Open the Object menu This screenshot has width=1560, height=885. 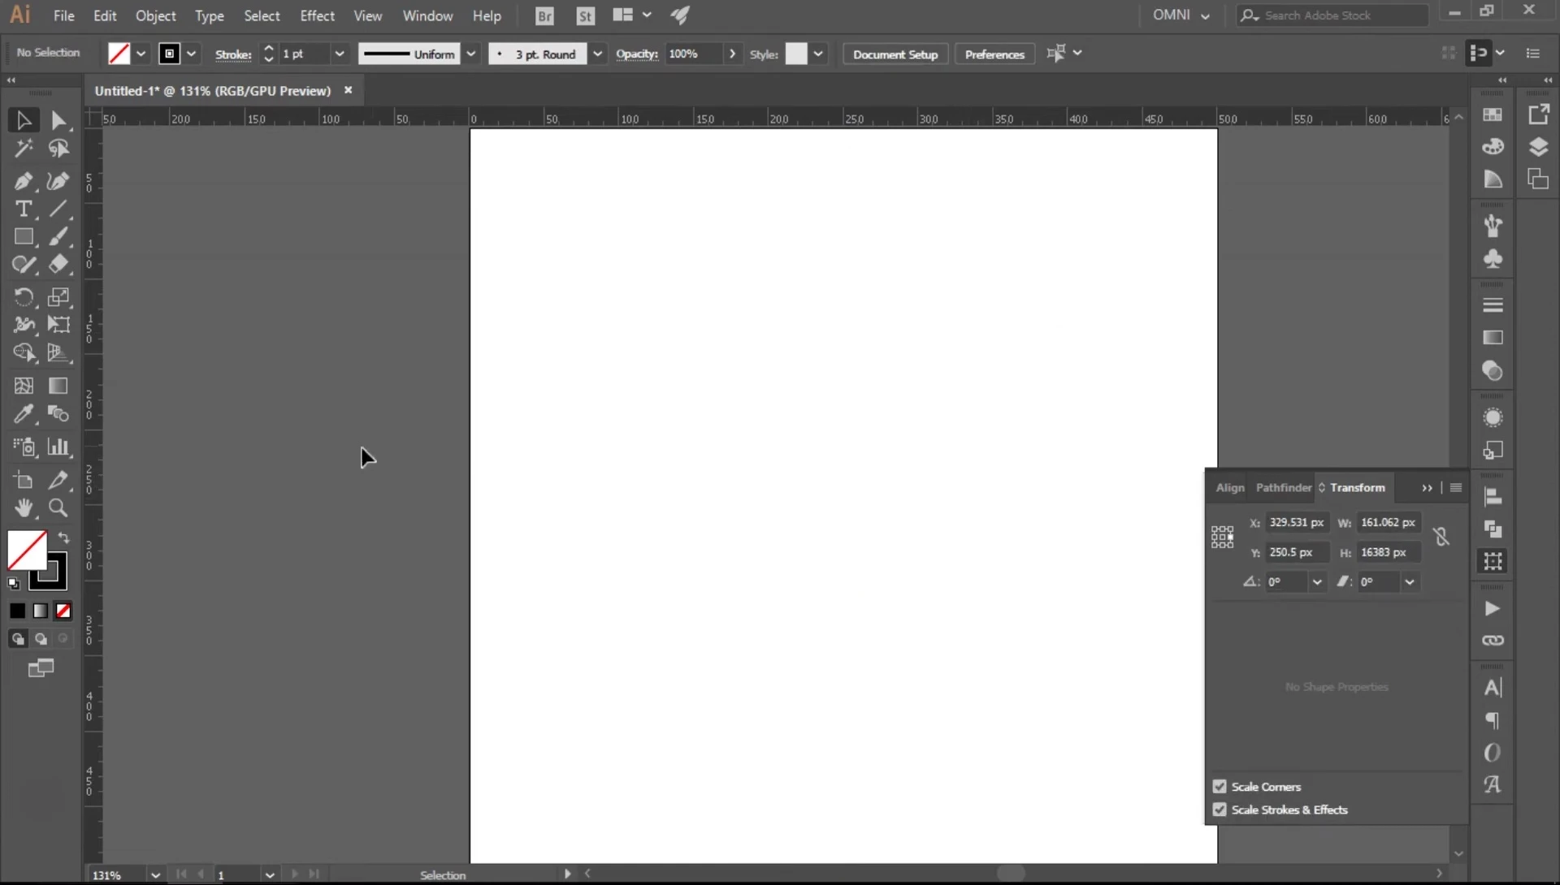click(x=155, y=15)
